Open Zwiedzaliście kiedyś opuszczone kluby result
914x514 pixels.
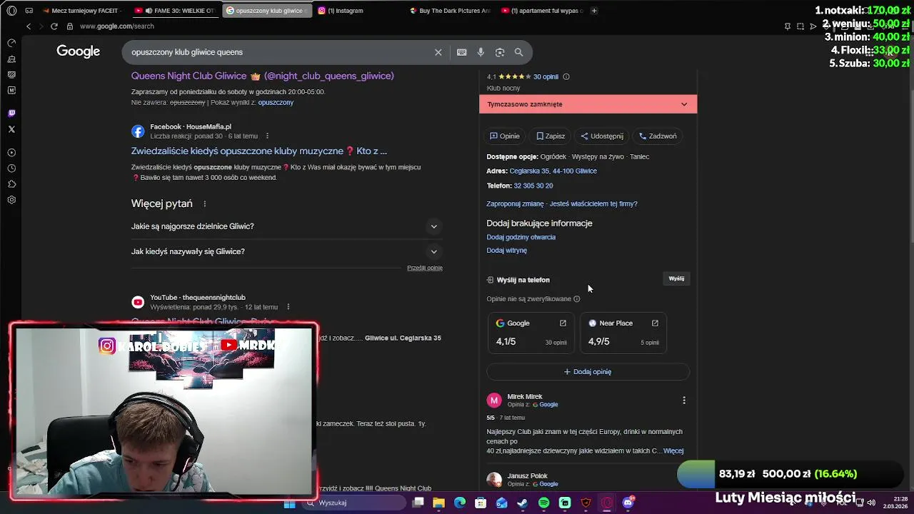click(259, 151)
